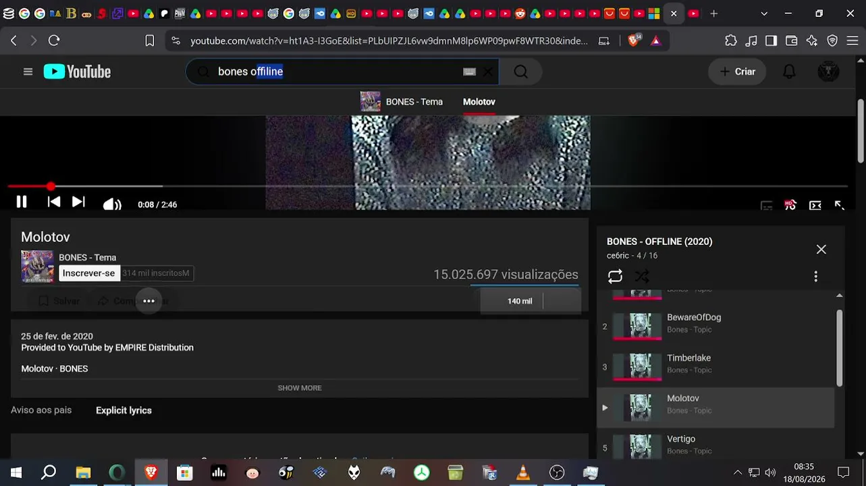
Task: Play BewareOfDog from the playlist
Action: pyautogui.click(x=715, y=327)
